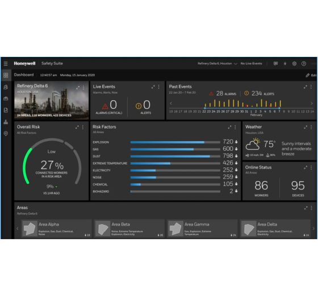Show previous areas in Areas carousel
The height and width of the screenshot is (296, 318).
coord(18,228)
